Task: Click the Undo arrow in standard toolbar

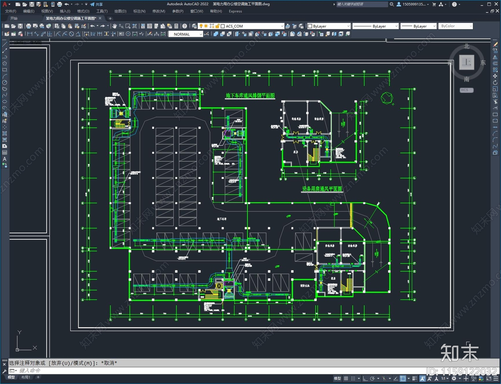Action: pos(92,26)
